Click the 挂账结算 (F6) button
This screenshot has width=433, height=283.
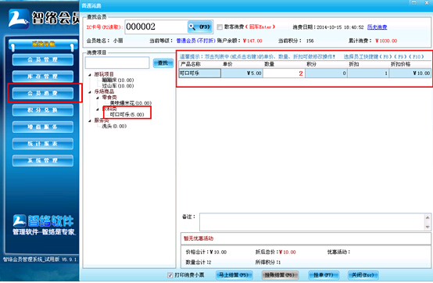pos(280,275)
